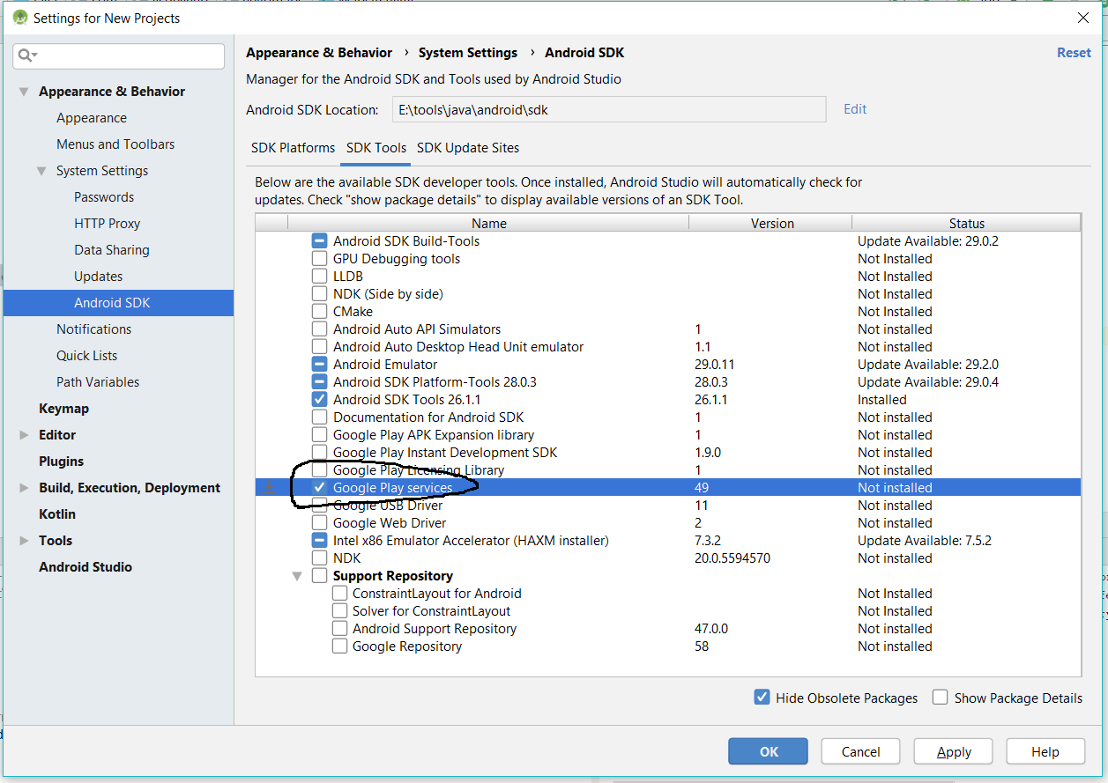Check the CMake checkbox
1108x783 pixels.
pos(319,311)
